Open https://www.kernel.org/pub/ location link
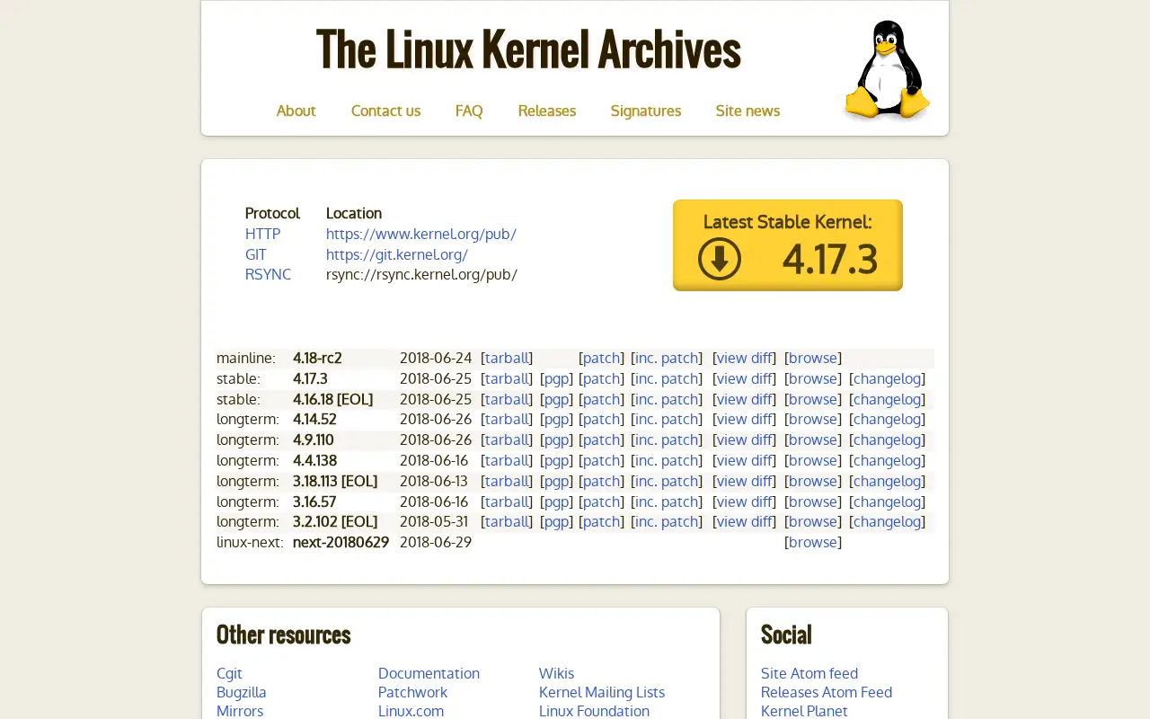Image resolution: width=1150 pixels, height=719 pixels. [421, 234]
